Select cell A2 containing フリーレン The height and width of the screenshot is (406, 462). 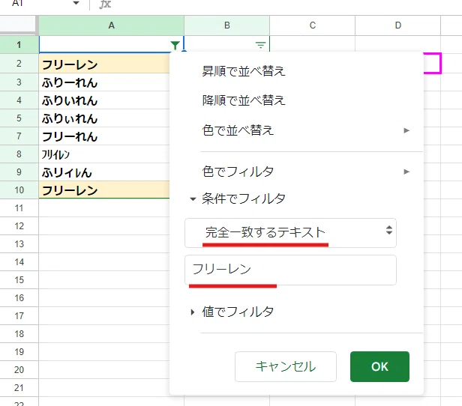coord(104,64)
